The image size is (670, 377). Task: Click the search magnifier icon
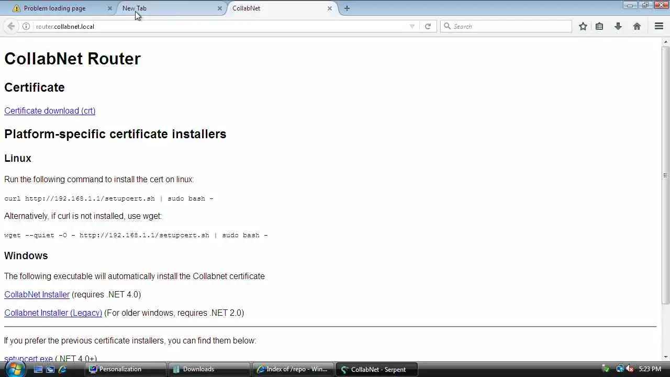tap(447, 26)
